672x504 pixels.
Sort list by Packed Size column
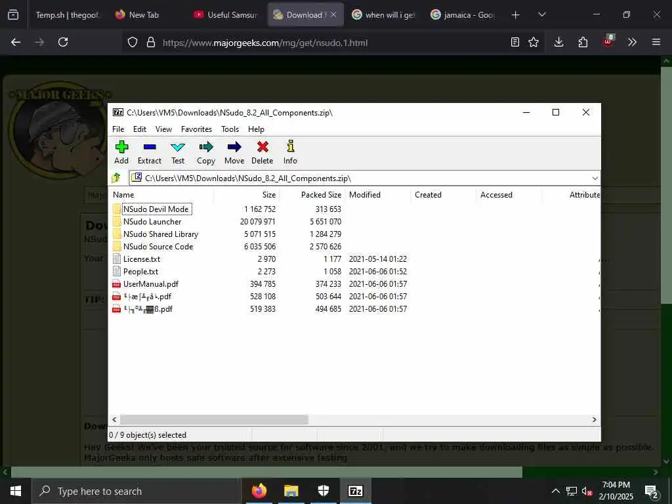(x=312, y=194)
